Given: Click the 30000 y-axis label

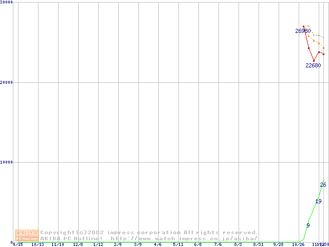Looking at the screenshot, I should pos(7,3).
